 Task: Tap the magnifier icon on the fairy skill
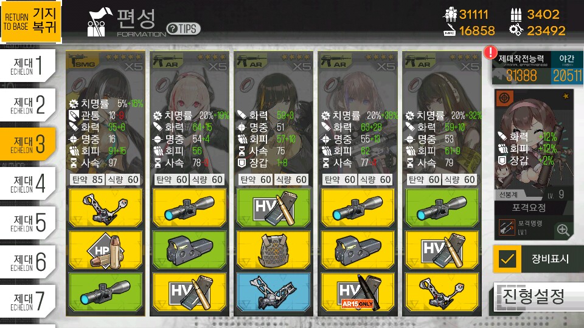(562, 230)
